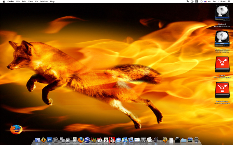The image size is (233, 145).
Task: Open the dark tower icon in Dock
Action: 156,140
